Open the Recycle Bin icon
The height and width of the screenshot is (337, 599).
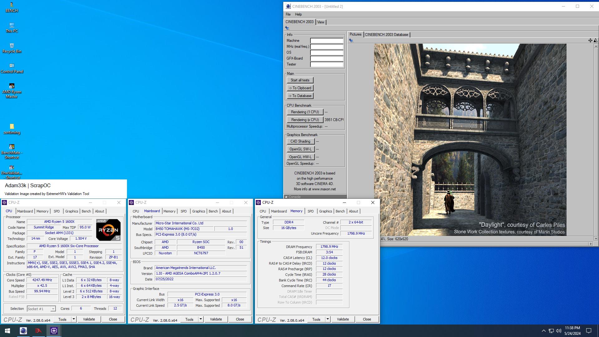(x=12, y=48)
